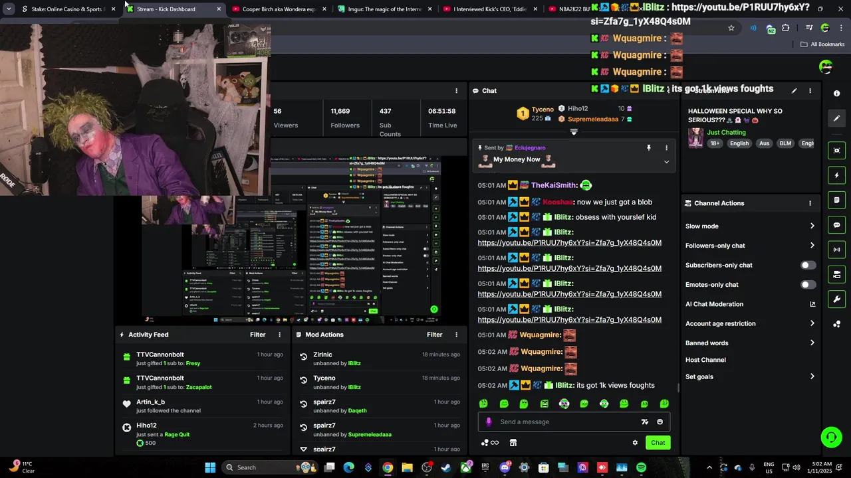Screen dimensions: 851x478
Task: Switch to I Interviewed Kick's CEO tab
Action: 491,9
